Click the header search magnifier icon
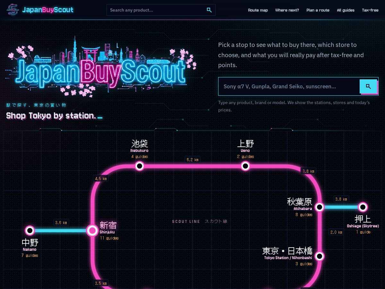The image size is (385, 289). [209, 10]
